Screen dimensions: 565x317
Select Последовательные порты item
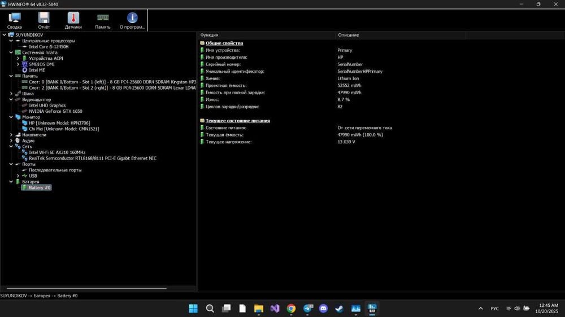pyautogui.click(x=55, y=170)
